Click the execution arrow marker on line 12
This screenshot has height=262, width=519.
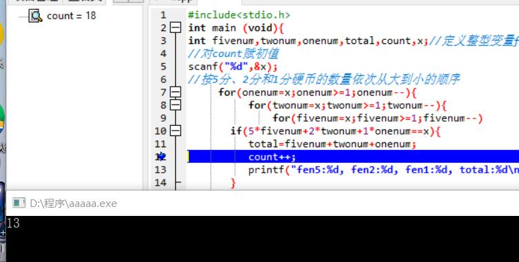click(161, 156)
